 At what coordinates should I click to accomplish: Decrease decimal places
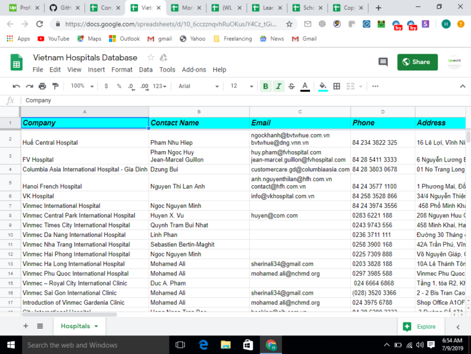[x=131, y=86]
